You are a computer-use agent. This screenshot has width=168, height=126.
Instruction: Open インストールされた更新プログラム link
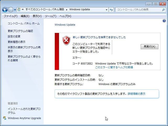click(x=24, y=111)
